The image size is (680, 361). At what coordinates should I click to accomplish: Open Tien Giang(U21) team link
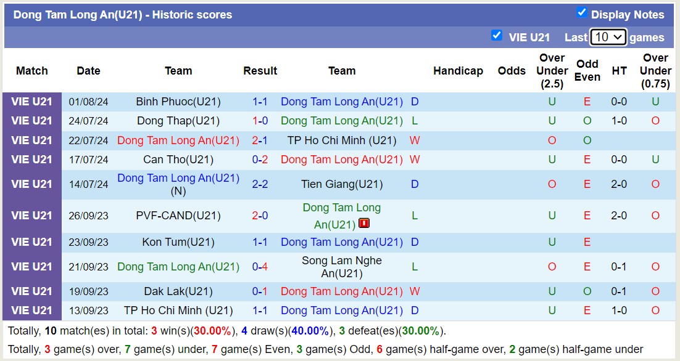342,184
